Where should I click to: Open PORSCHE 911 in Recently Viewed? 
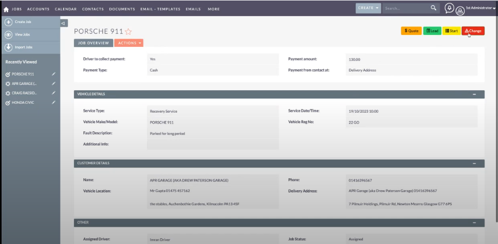click(x=23, y=74)
